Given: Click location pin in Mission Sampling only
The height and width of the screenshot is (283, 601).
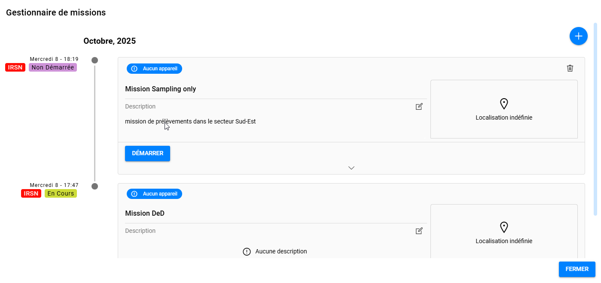Looking at the screenshot, I should pyautogui.click(x=504, y=104).
